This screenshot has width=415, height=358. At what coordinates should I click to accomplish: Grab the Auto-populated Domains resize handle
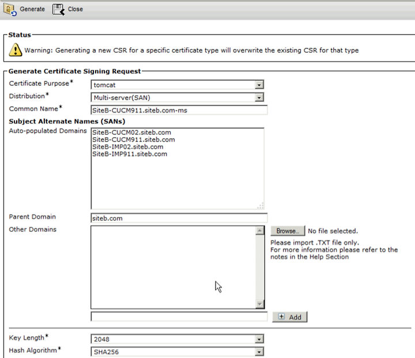tap(261, 206)
